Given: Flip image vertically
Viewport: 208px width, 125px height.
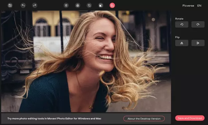Looking at the screenshot, I should point(198,43).
